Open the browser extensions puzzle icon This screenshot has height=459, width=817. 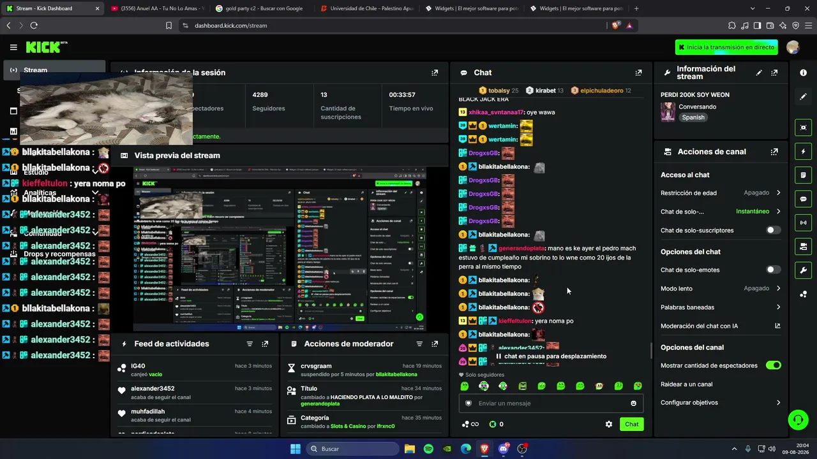(x=731, y=25)
